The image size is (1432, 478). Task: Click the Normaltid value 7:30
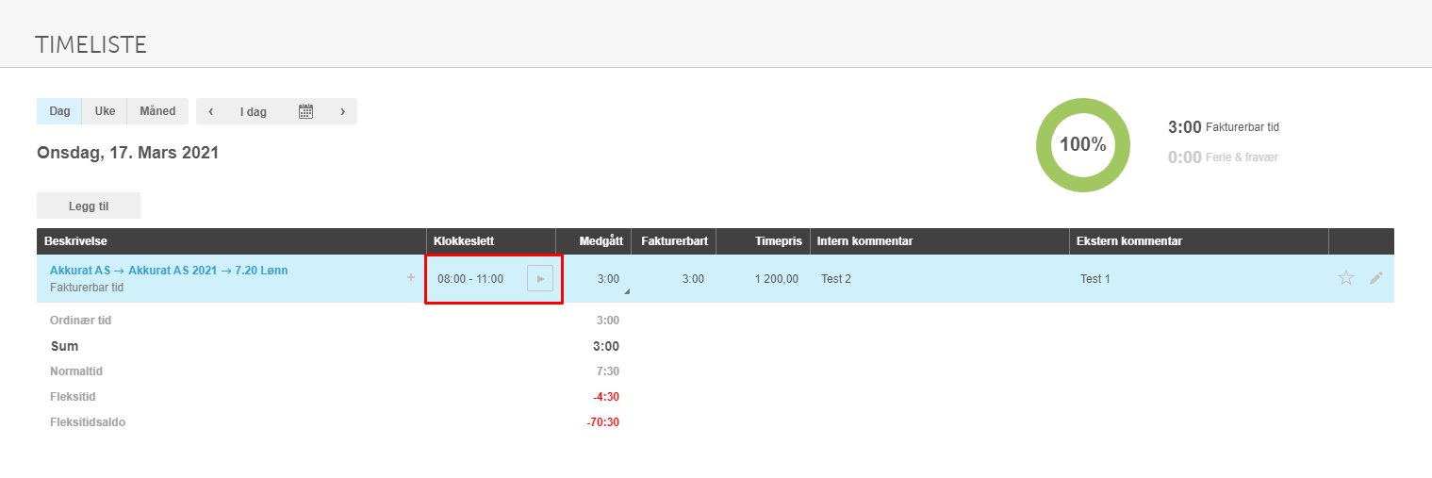coord(608,371)
